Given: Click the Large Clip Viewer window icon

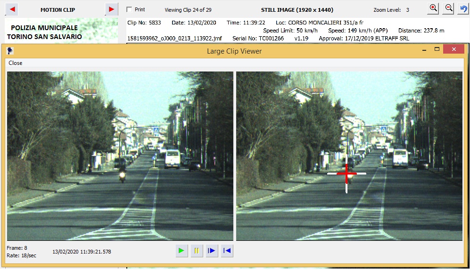Looking at the screenshot, I should 10,51.
